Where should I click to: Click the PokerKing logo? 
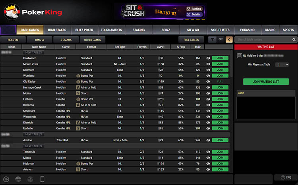(33, 12)
